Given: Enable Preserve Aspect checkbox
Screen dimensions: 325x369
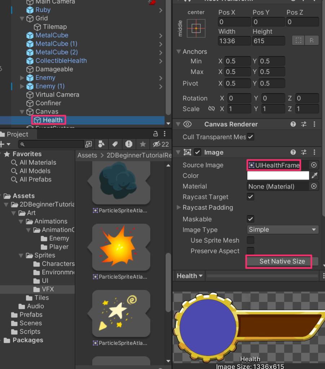Looking at the screenshot, I should 251,251.
